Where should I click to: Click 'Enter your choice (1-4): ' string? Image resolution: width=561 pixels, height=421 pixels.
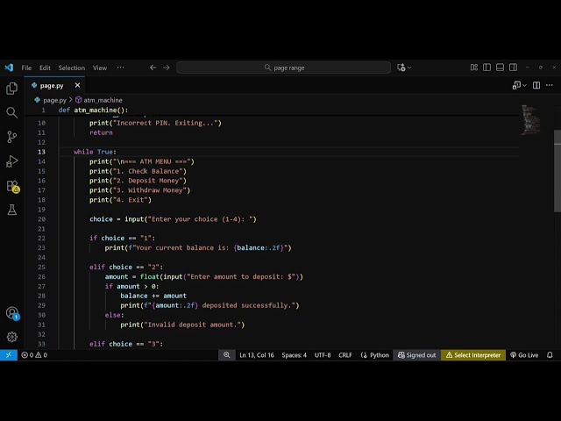pyautogui.click(x=202, y=219)
